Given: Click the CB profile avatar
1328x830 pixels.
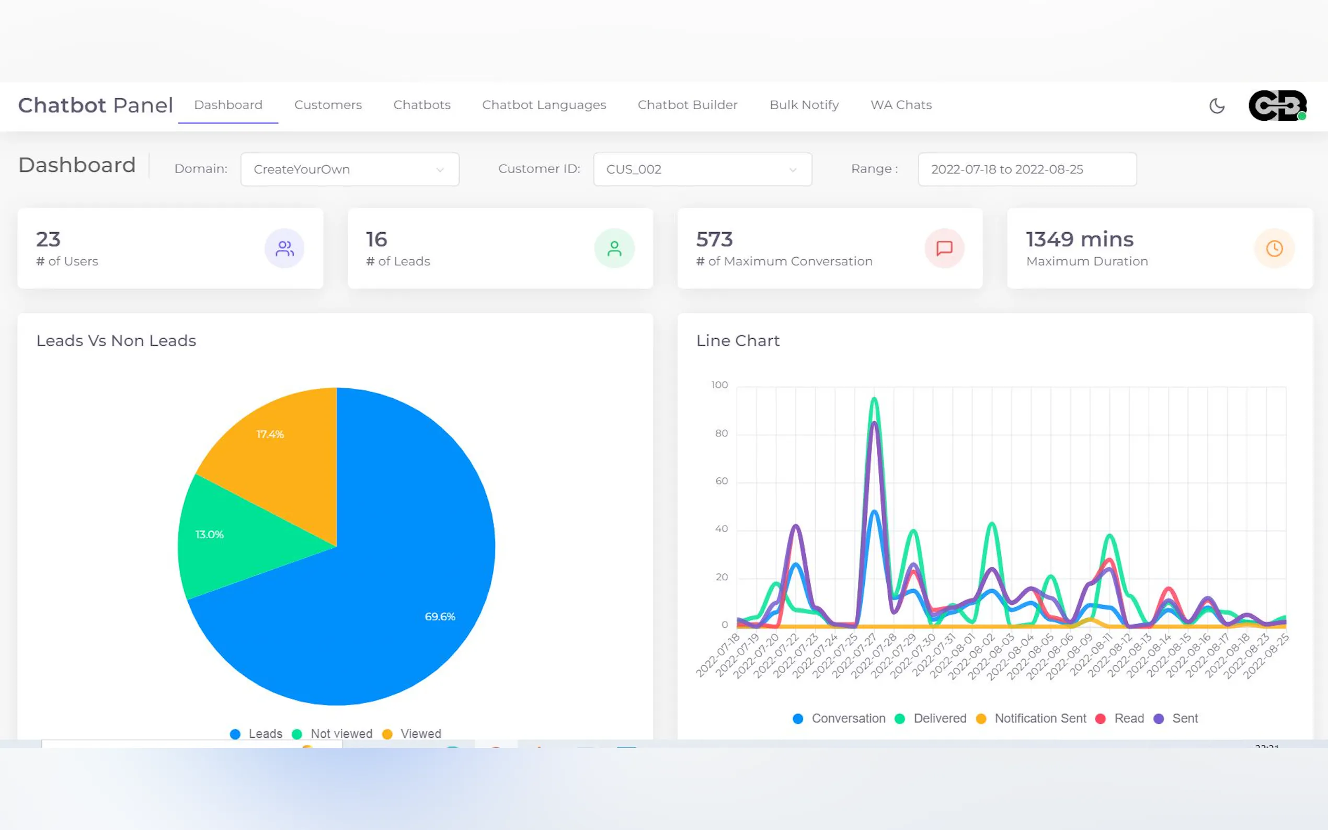Looking at the screenshot, I should tap(1277, 106).
